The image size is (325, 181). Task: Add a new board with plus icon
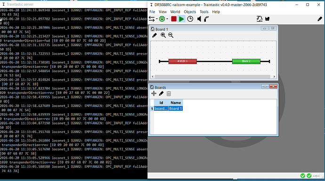pos(154,93)
